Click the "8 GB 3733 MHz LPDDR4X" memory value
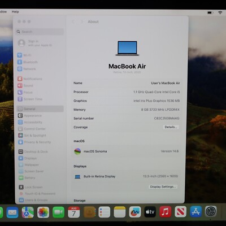 coord(160,110)
